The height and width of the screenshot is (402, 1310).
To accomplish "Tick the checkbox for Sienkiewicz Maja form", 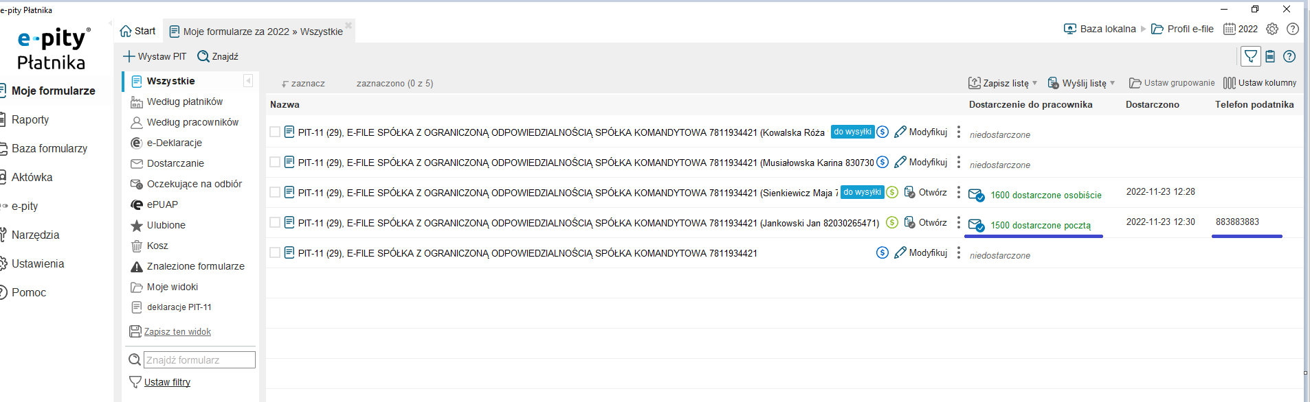I will point(275,192).
